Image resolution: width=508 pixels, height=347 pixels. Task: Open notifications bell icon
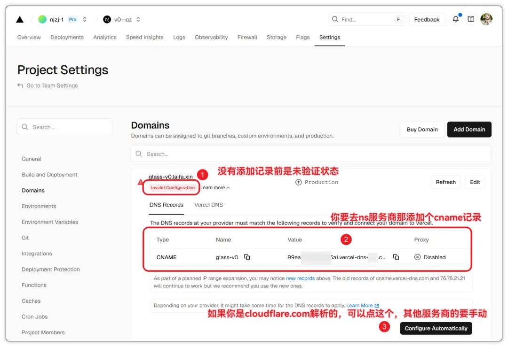(456, 19)
